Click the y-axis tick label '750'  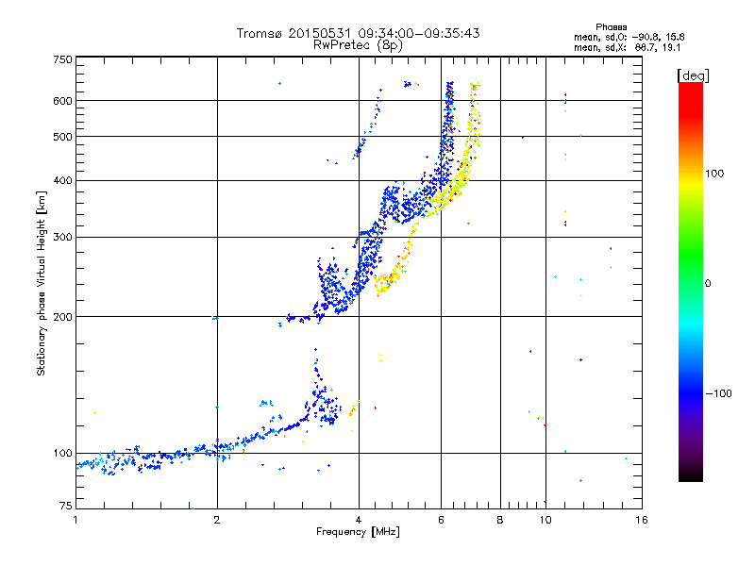click(62, 59)
